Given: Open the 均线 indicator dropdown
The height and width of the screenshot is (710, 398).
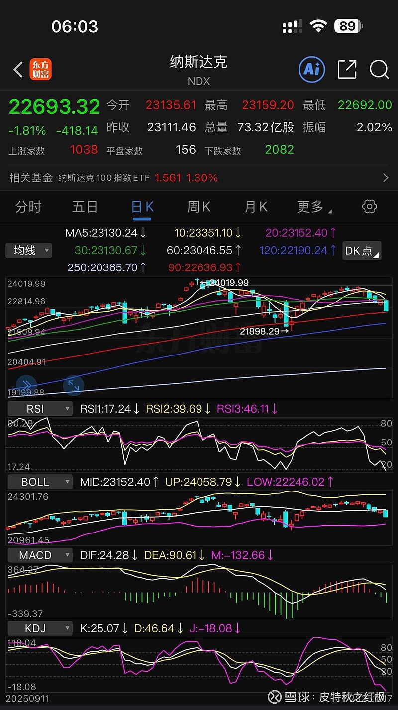Looking at the screenshot, I should coord(28,251).
